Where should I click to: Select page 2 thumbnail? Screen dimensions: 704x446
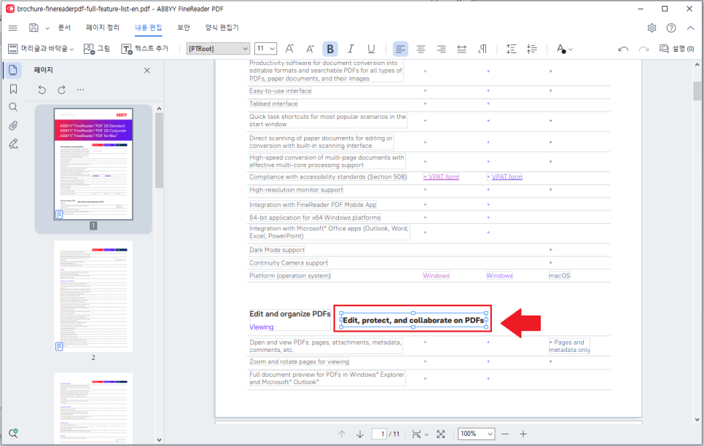[93, 297]
